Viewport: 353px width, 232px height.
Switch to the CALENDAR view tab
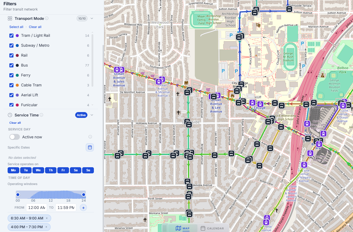coord(212,228)
